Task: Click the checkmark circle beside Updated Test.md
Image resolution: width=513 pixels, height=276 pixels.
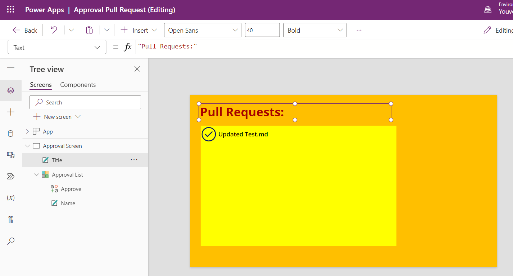Action: [209, 134]
